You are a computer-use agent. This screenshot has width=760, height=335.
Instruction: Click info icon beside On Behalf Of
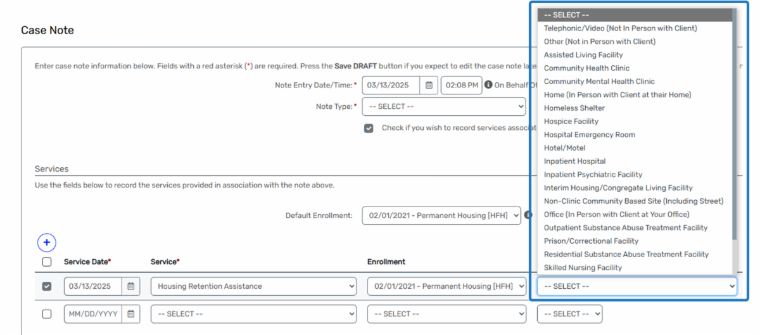coord(488,85)
